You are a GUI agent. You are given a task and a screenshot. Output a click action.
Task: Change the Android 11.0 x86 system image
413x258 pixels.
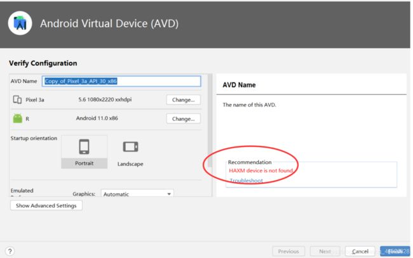[184, 119]
